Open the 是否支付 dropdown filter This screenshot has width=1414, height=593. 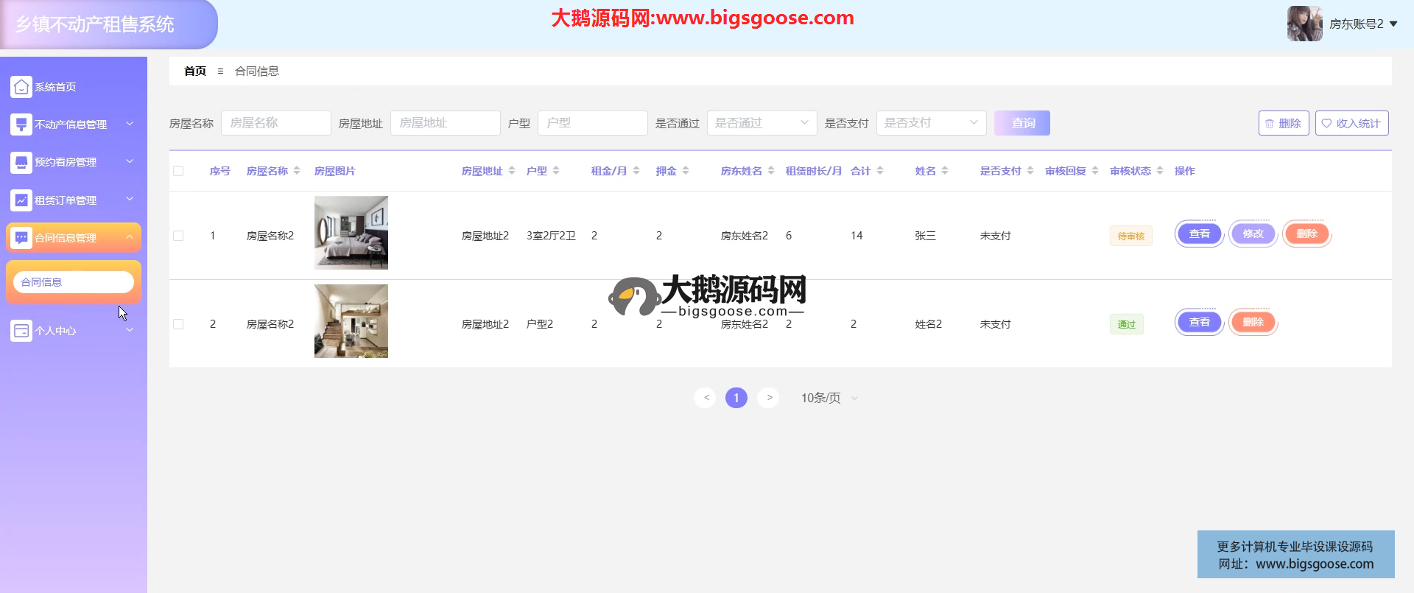coord(931,123)
